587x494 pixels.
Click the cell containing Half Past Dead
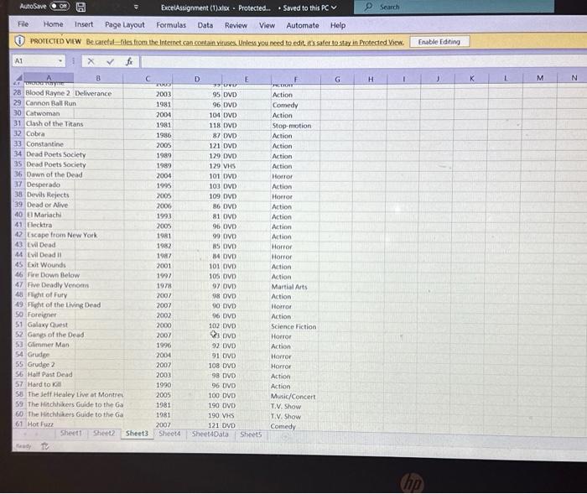click(51, 374)
